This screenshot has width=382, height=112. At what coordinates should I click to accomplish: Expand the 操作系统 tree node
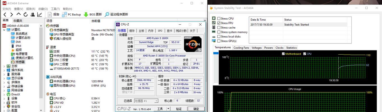tap(4, 70)
